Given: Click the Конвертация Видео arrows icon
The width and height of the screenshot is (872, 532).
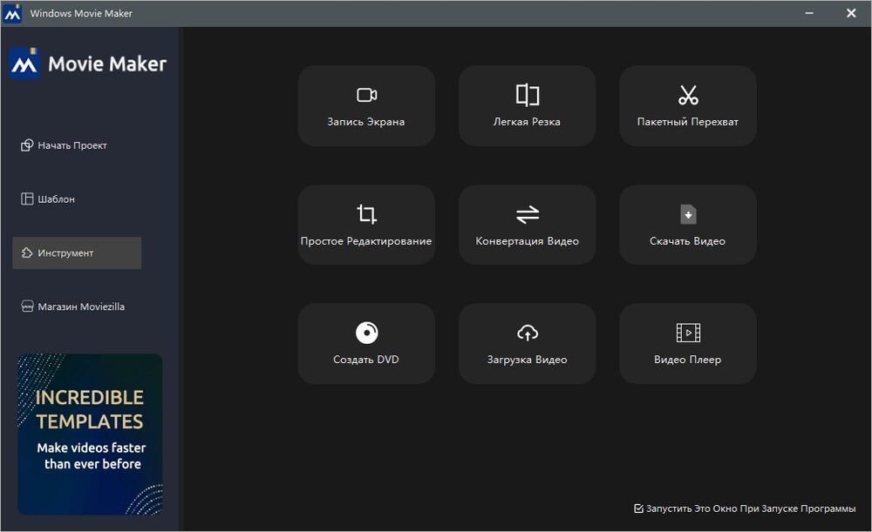Looking at the screenshot, I should coord(527,214).
